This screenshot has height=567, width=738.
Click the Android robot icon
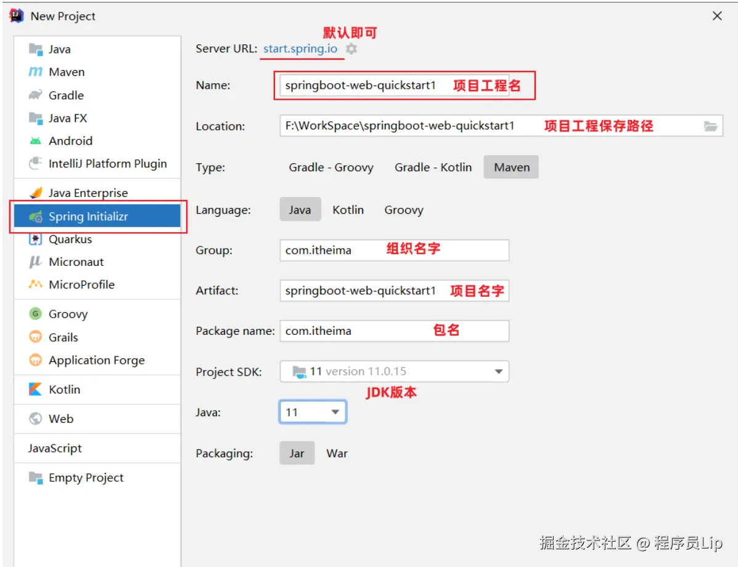pos(36,140)
